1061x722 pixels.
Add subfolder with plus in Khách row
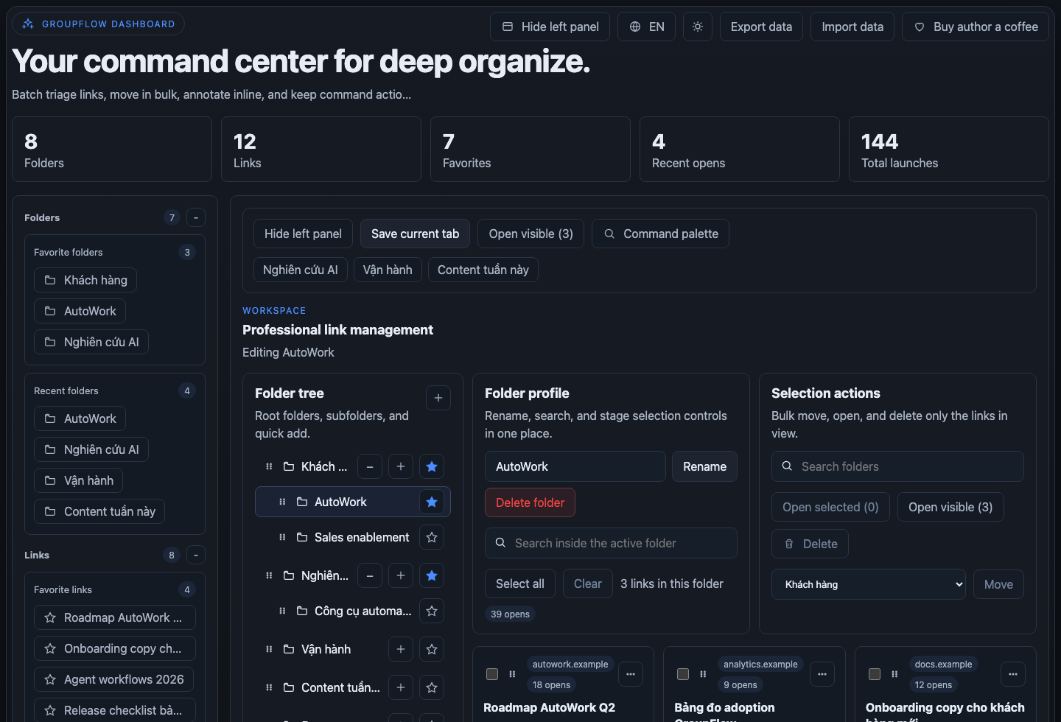click(401, 466)
